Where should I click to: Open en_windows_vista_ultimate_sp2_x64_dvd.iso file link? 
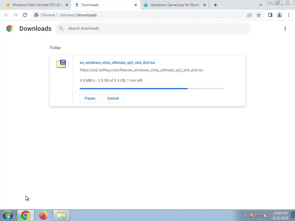(x=118, y=62)
